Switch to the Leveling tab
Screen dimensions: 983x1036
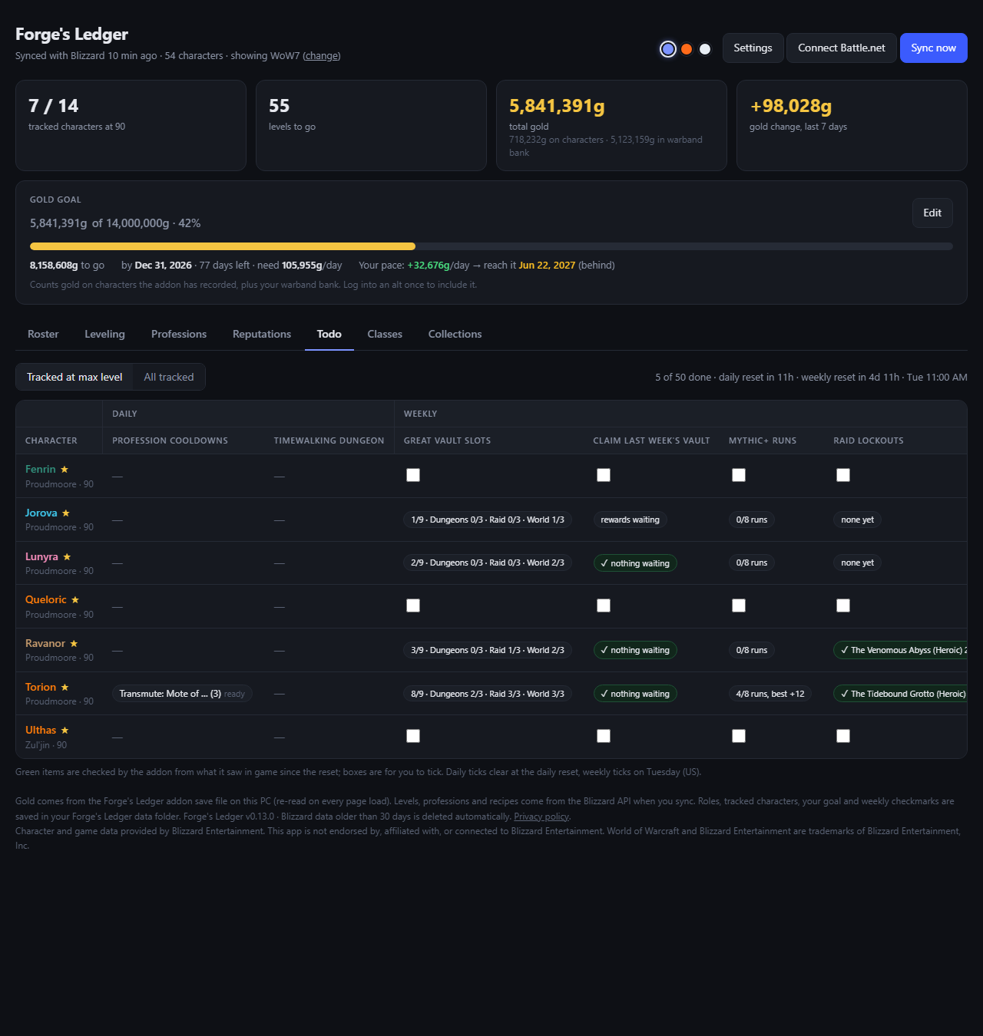(x=104, y=334)
